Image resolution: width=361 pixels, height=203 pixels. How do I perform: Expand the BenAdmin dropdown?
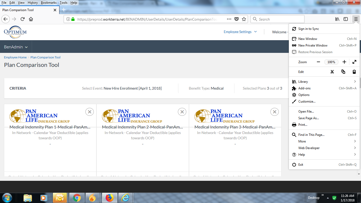(16, 47)
